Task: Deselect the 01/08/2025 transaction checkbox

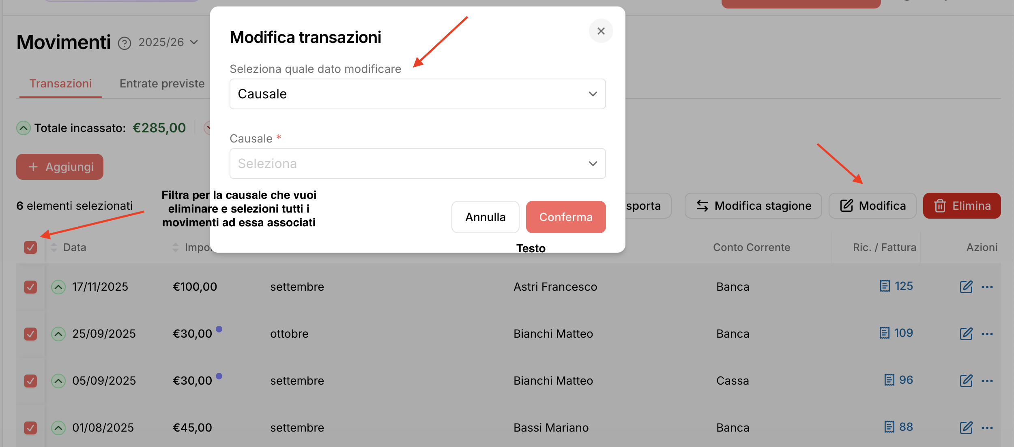Action: click(30, 428)
